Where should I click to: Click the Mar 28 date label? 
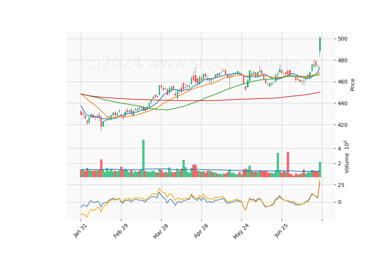(x=161, y=231)
